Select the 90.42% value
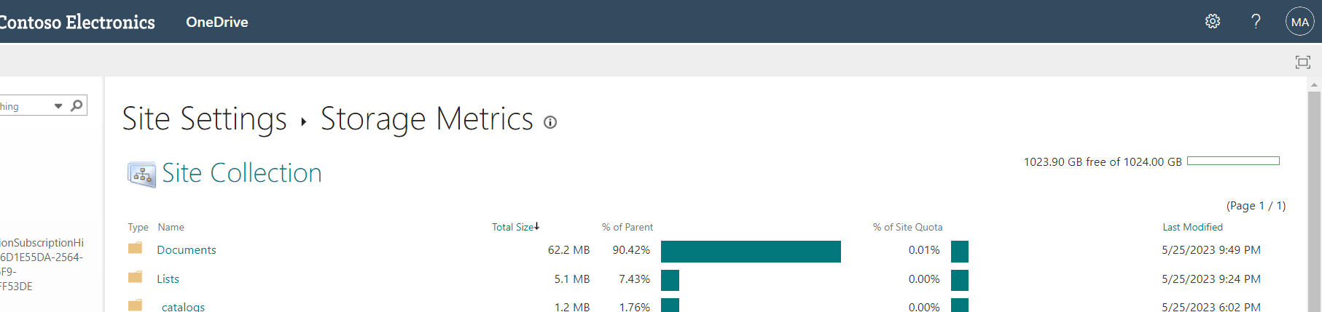 (x=631, y=249)
